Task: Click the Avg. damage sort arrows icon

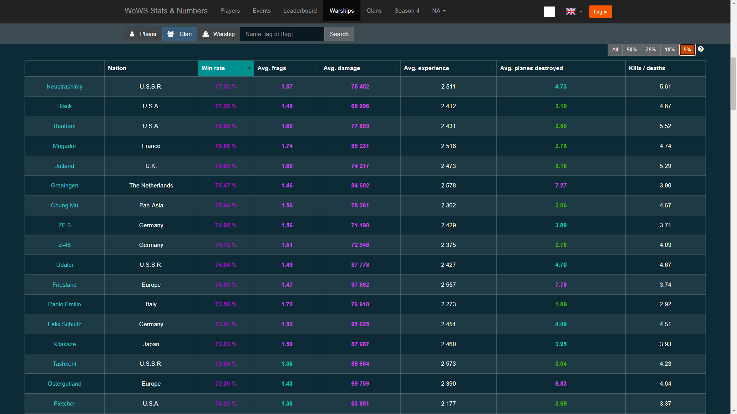Action: 396,68
